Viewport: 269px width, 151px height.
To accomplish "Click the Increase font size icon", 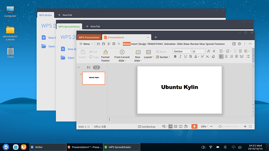I will coord(208,51).
